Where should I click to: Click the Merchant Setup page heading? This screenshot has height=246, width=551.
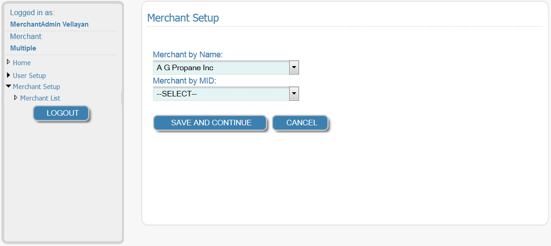[x=183, y=18]
